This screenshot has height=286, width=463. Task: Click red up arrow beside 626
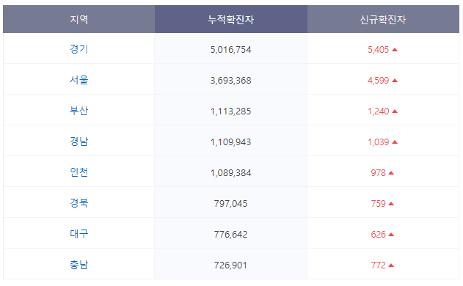tap(391, 235)
